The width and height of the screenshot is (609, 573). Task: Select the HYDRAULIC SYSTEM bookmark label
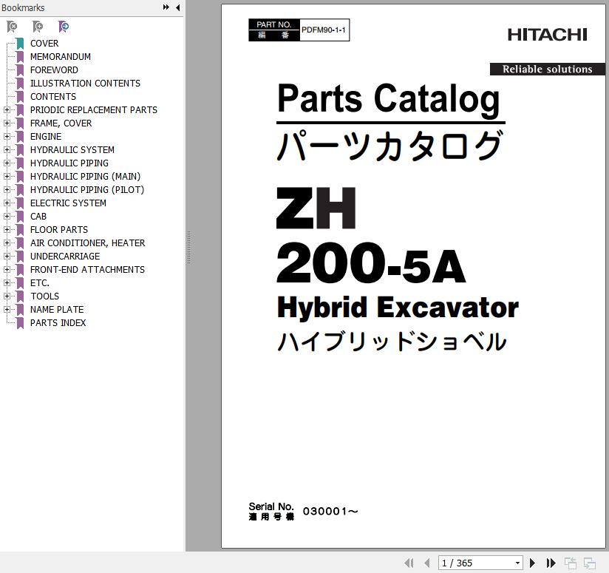point(72,149)
